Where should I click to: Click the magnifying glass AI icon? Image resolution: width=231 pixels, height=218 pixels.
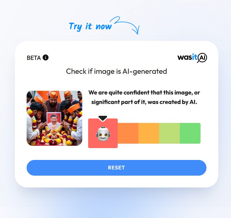pyautogui.click(x=202, y=58)
